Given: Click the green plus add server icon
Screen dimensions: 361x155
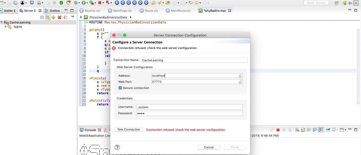Looking at the screenshot, I should (x=54, y=17).
